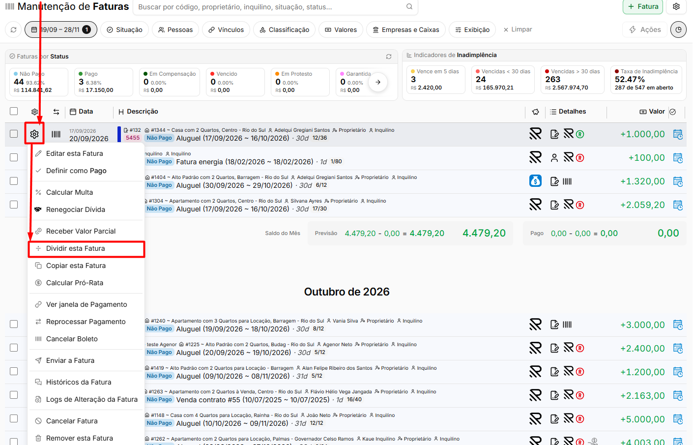693x445 pixels.
Task: Click the 5455 tag on invoice #132
Action: 133,138
